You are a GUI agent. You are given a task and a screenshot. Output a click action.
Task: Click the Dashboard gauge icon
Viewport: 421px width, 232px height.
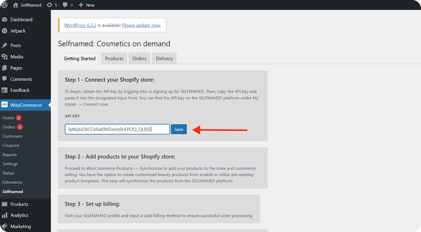(x=4, y=20)
